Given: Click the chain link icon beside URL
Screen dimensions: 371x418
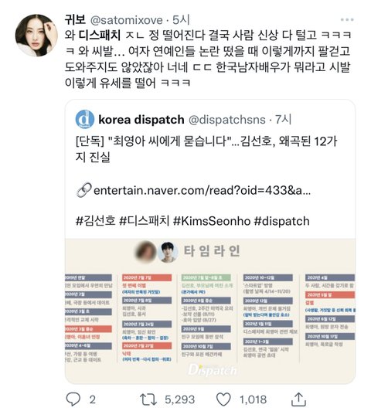Looking at the screenshot, I should pyautogui.click(x=84, y=190).
